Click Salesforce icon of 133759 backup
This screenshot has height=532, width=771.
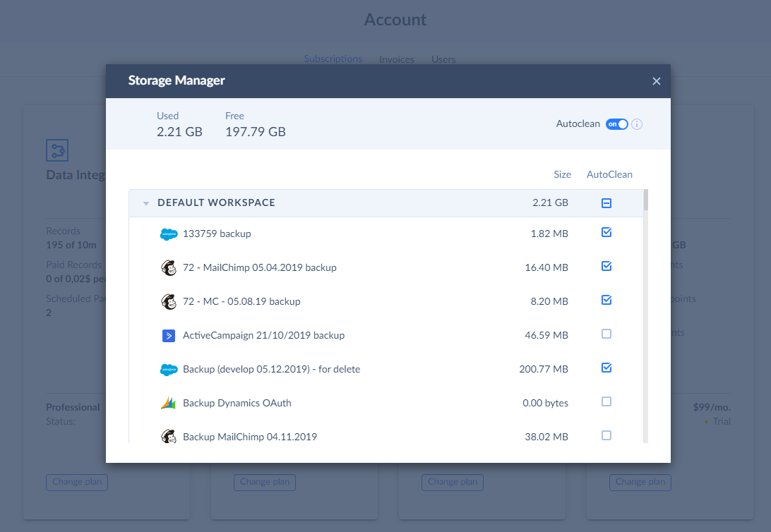point(169,234)
